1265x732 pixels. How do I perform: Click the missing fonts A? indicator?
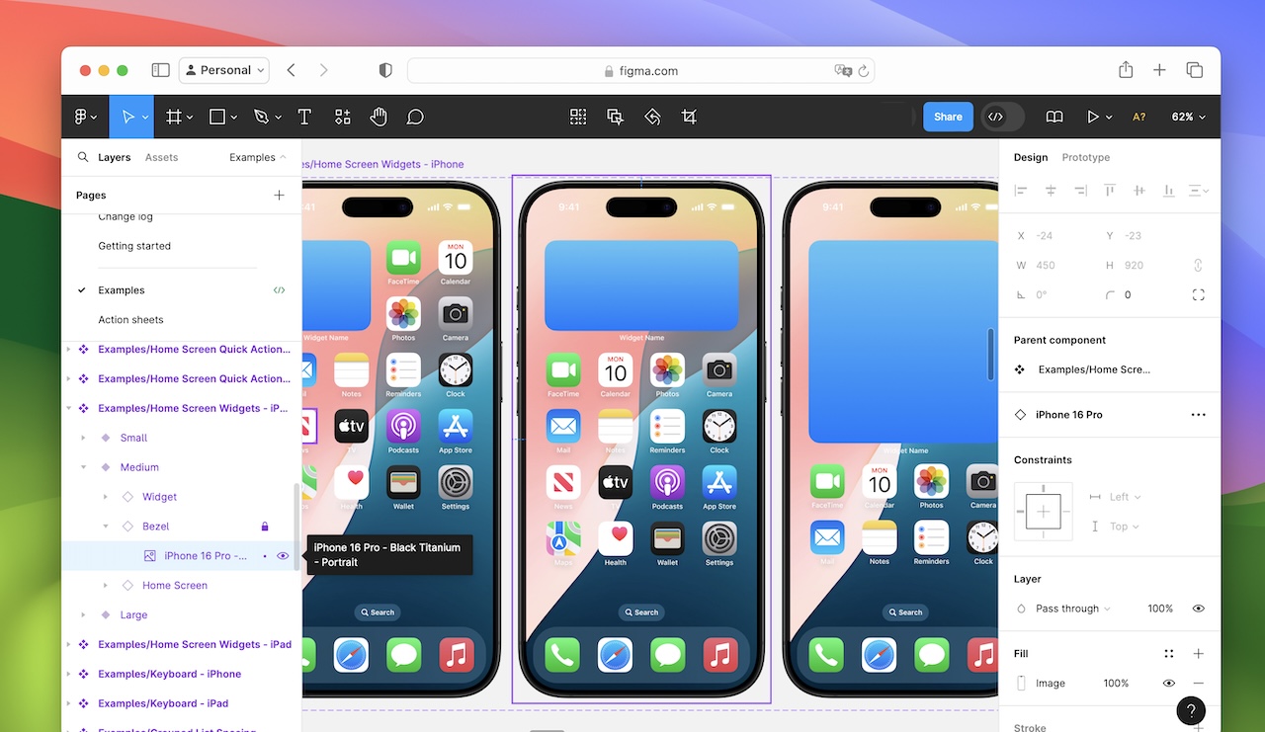1139,117
